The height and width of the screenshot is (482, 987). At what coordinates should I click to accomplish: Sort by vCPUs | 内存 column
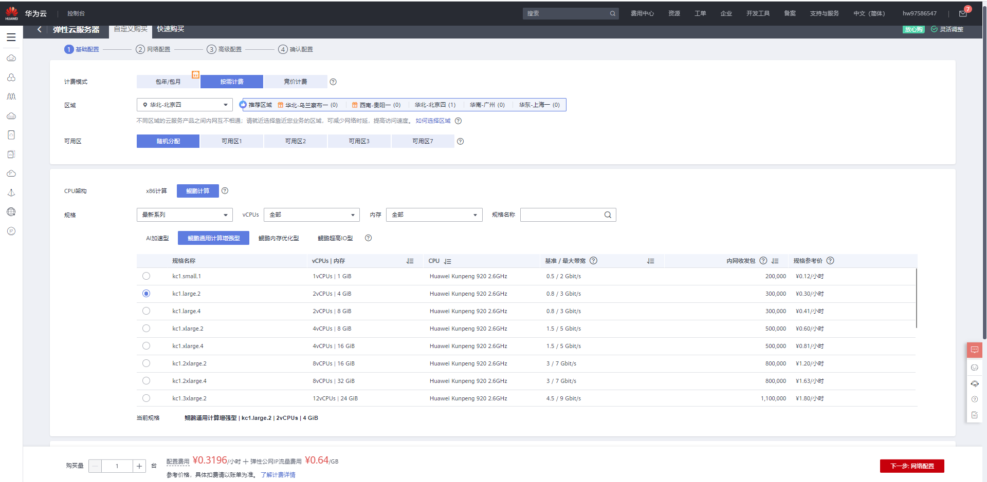coord(410,261)
